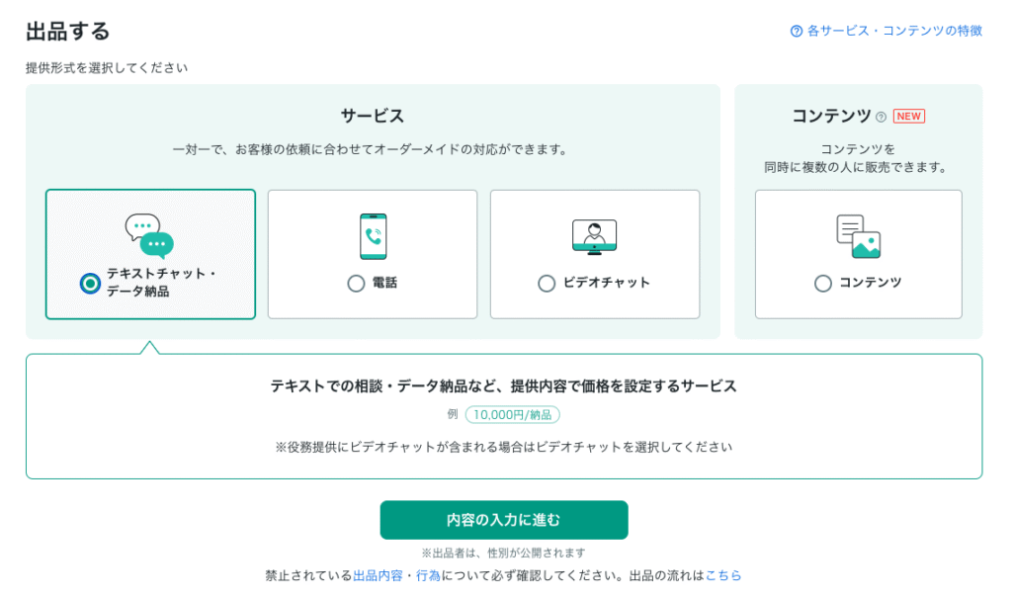The image size is (1012, 598).
Task: Open 各サービス・コンテンツの特徴 link
Action: tap(894, 31)
